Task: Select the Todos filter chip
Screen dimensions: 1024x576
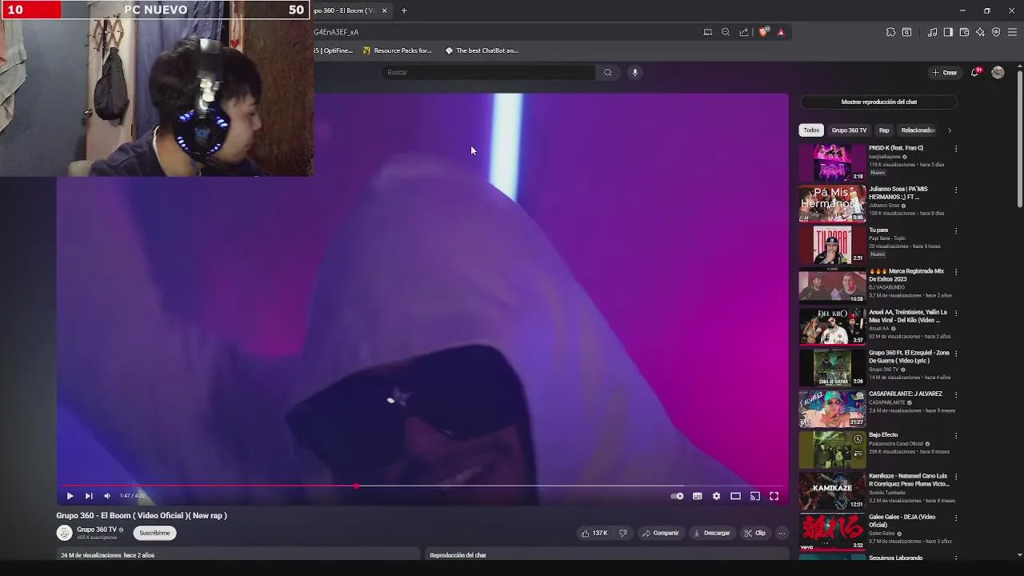Action: click(x=811, y=130)
